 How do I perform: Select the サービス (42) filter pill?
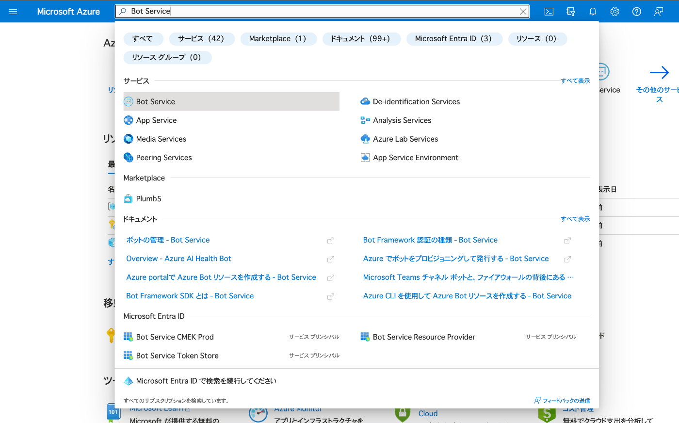[x=201, y=39]
